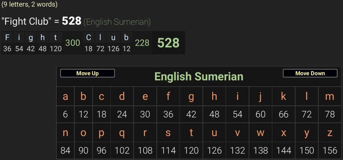Click value 66 in cipher table

[284, 114]
